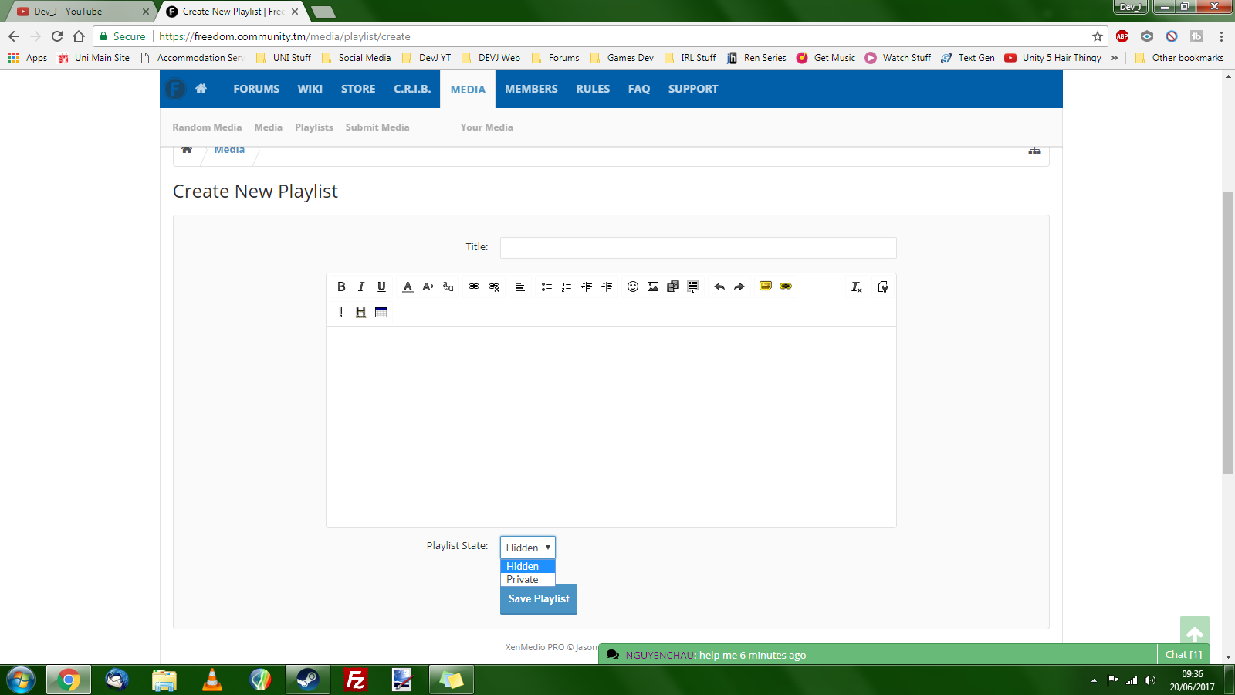Open the FORUMS navigation tab

point(256,89)
